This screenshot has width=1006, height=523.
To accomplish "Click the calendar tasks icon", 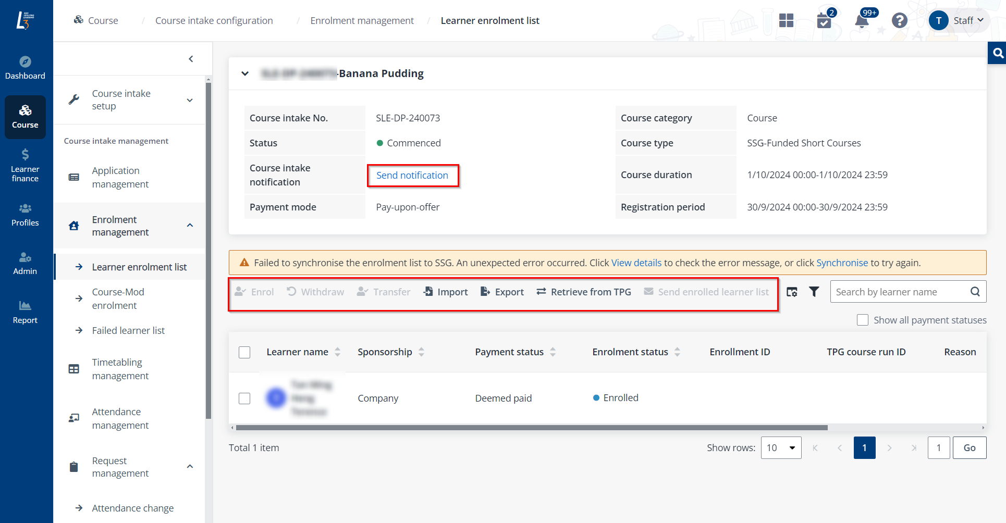I will (x=824, y=21).
